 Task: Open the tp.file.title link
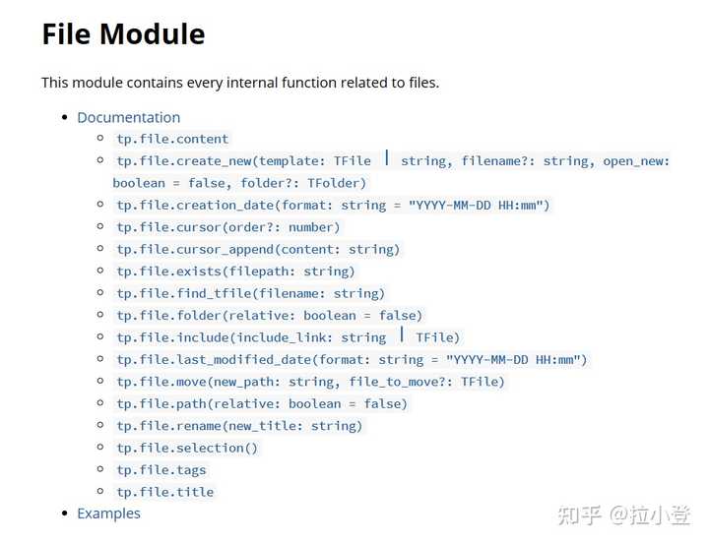pos(164,492)
